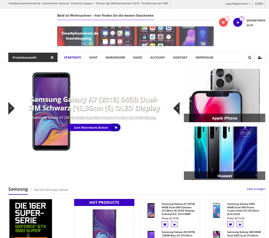Open the Samsung Galaxy A7 (2018) product title
The image size is (269, 238).
coord(179,209)
